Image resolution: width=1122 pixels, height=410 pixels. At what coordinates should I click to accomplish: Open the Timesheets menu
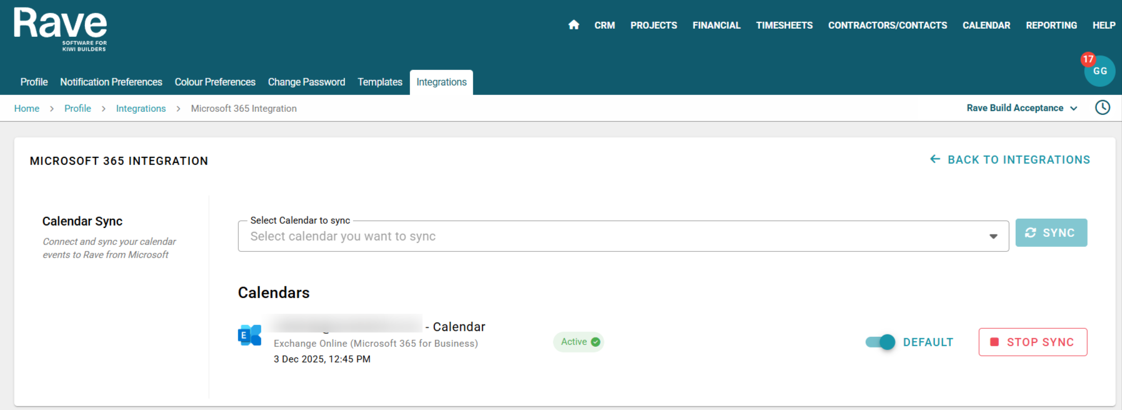(x=784, y=26)
